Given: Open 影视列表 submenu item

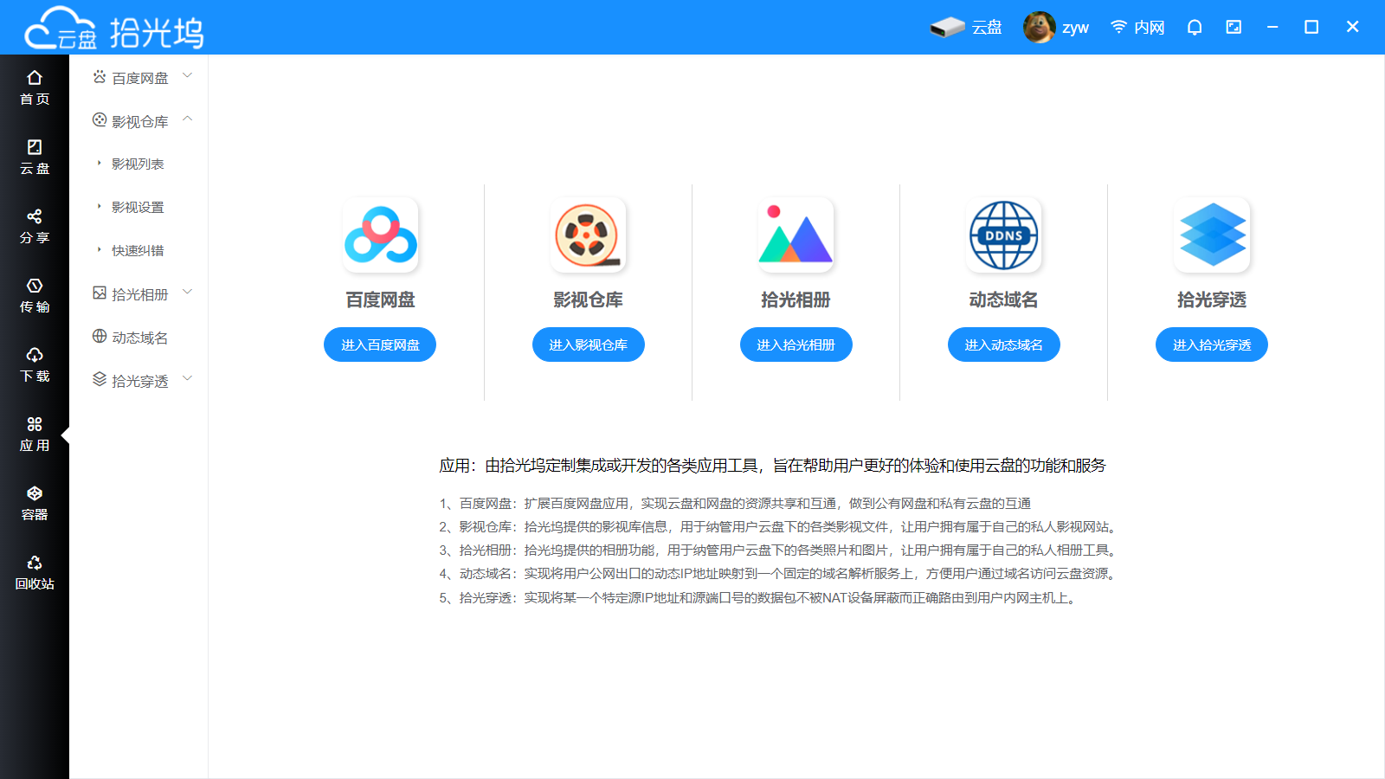Looking at the screenshot, I should click(x=138, y=164).
